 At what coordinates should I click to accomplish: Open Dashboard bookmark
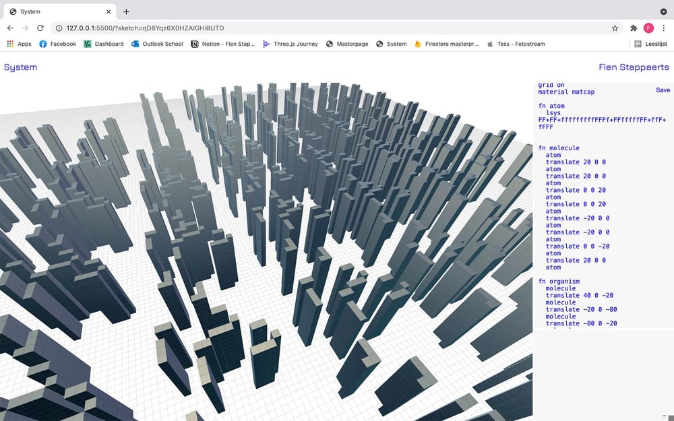(104, 44)
